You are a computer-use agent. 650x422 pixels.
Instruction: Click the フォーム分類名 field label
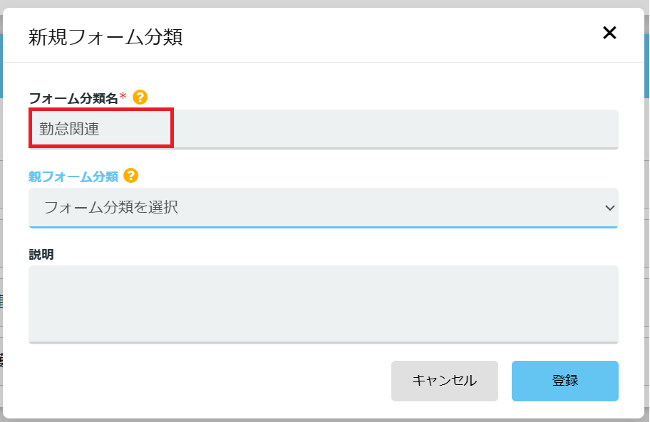pos(73,98)
